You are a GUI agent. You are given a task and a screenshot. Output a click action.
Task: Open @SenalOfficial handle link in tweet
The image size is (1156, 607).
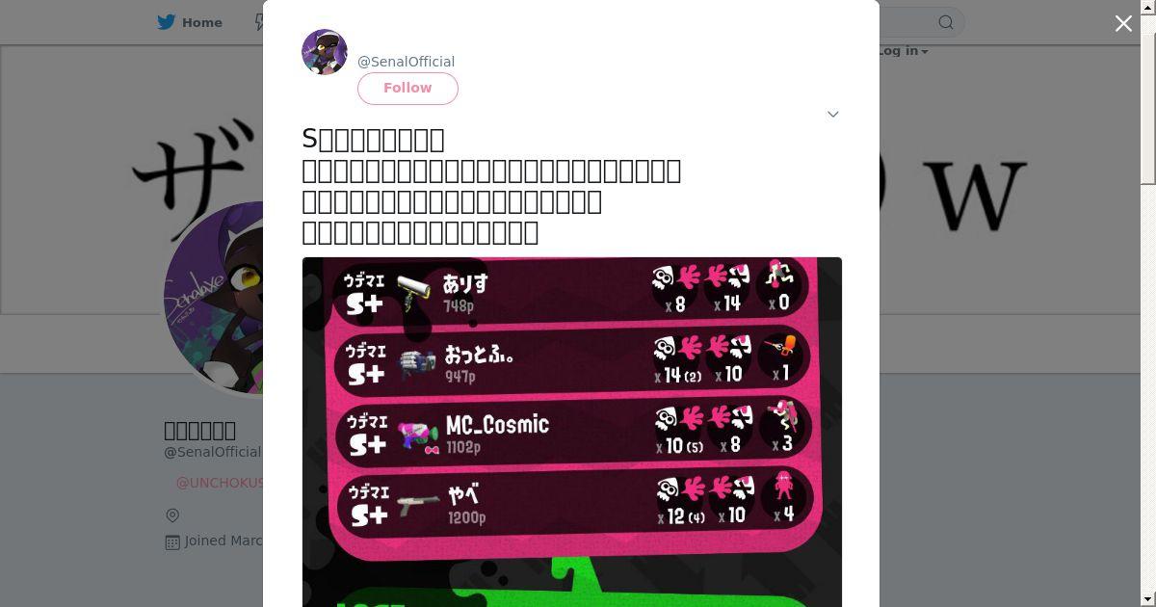pyautogui.click(x=406, y=62)
